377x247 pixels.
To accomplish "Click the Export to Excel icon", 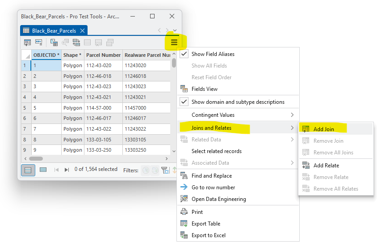I will click(184, 235).
